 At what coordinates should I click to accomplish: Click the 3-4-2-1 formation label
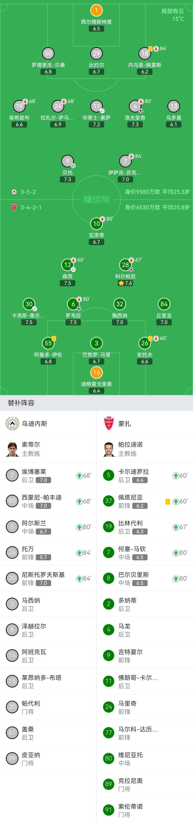31,207
